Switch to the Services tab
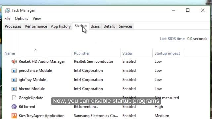Image resolution: width=212 pixels, height=119 pixels. 126,26
